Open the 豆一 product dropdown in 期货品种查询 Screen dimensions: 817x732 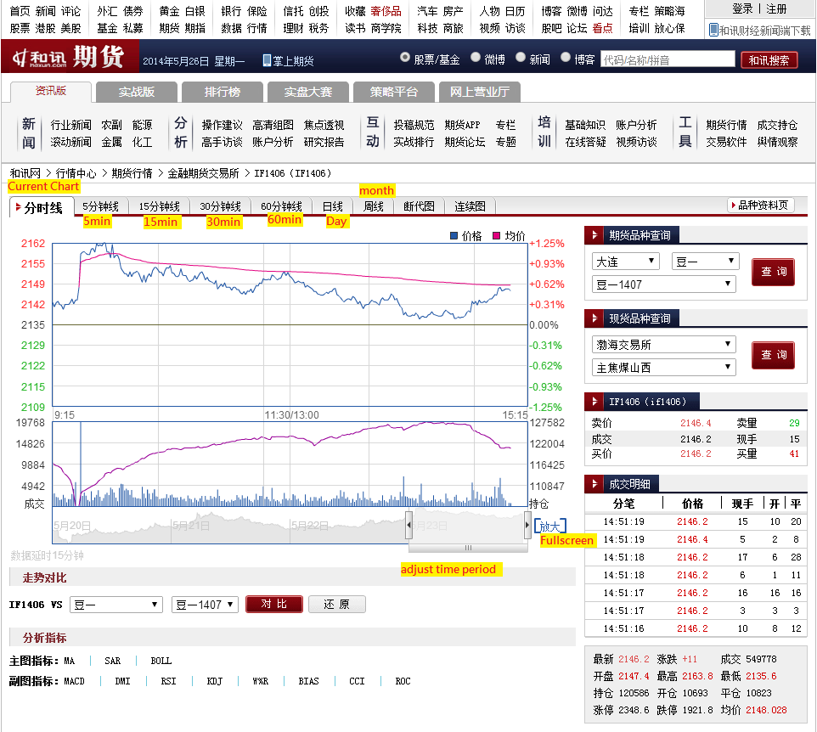pos(705,261)
